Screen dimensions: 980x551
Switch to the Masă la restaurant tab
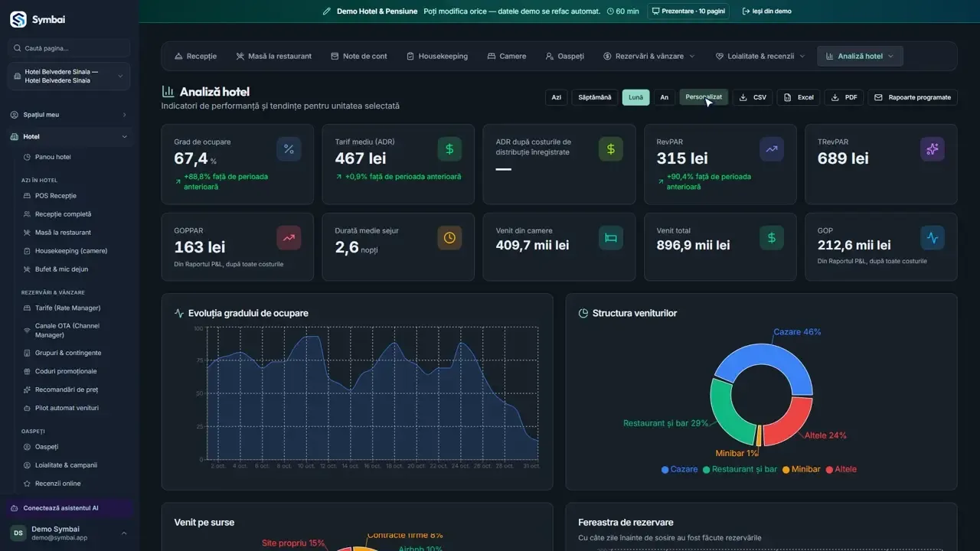point(274,56)
